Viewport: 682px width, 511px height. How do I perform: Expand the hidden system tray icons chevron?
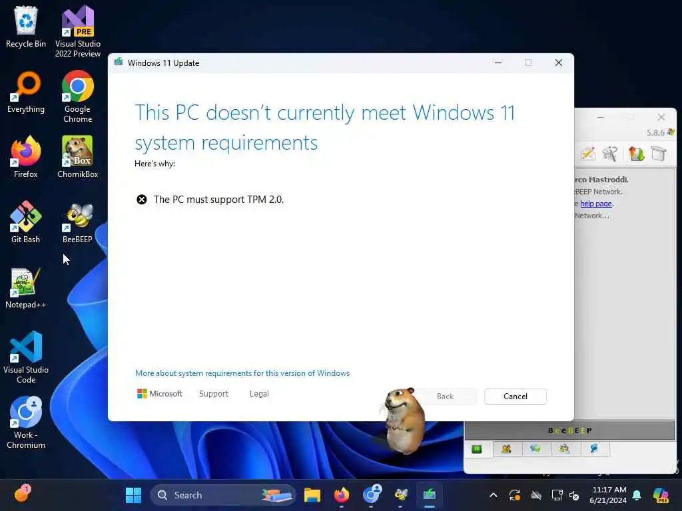tap(494, 495)
